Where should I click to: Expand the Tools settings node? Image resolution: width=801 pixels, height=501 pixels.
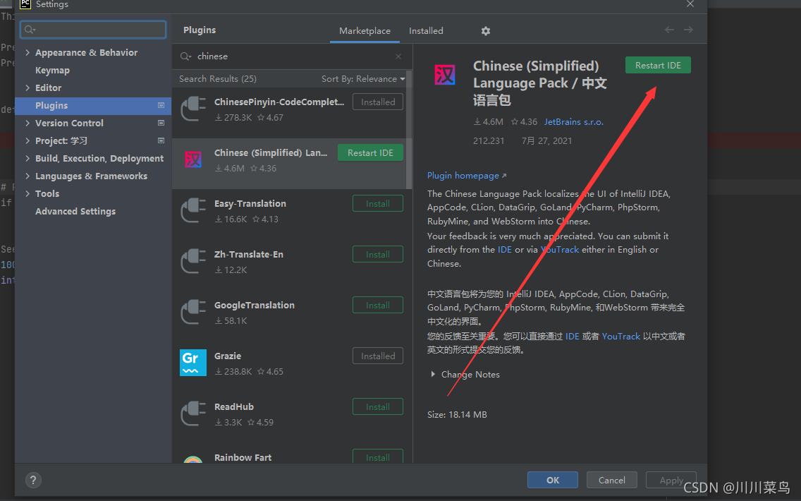click(27, 194)
